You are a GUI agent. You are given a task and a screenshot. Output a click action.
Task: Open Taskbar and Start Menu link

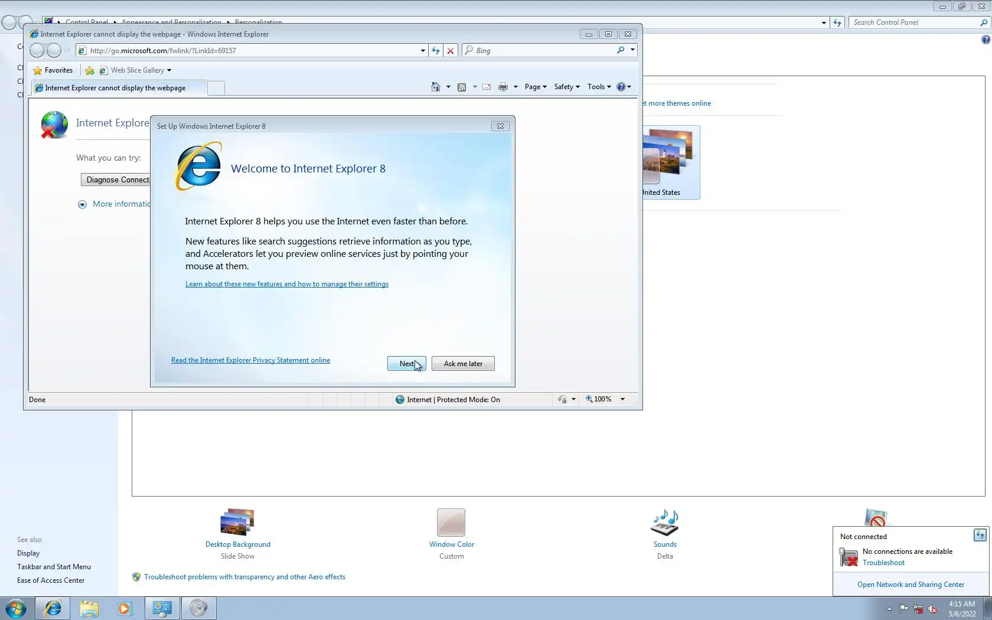click(x=54, y=567)
